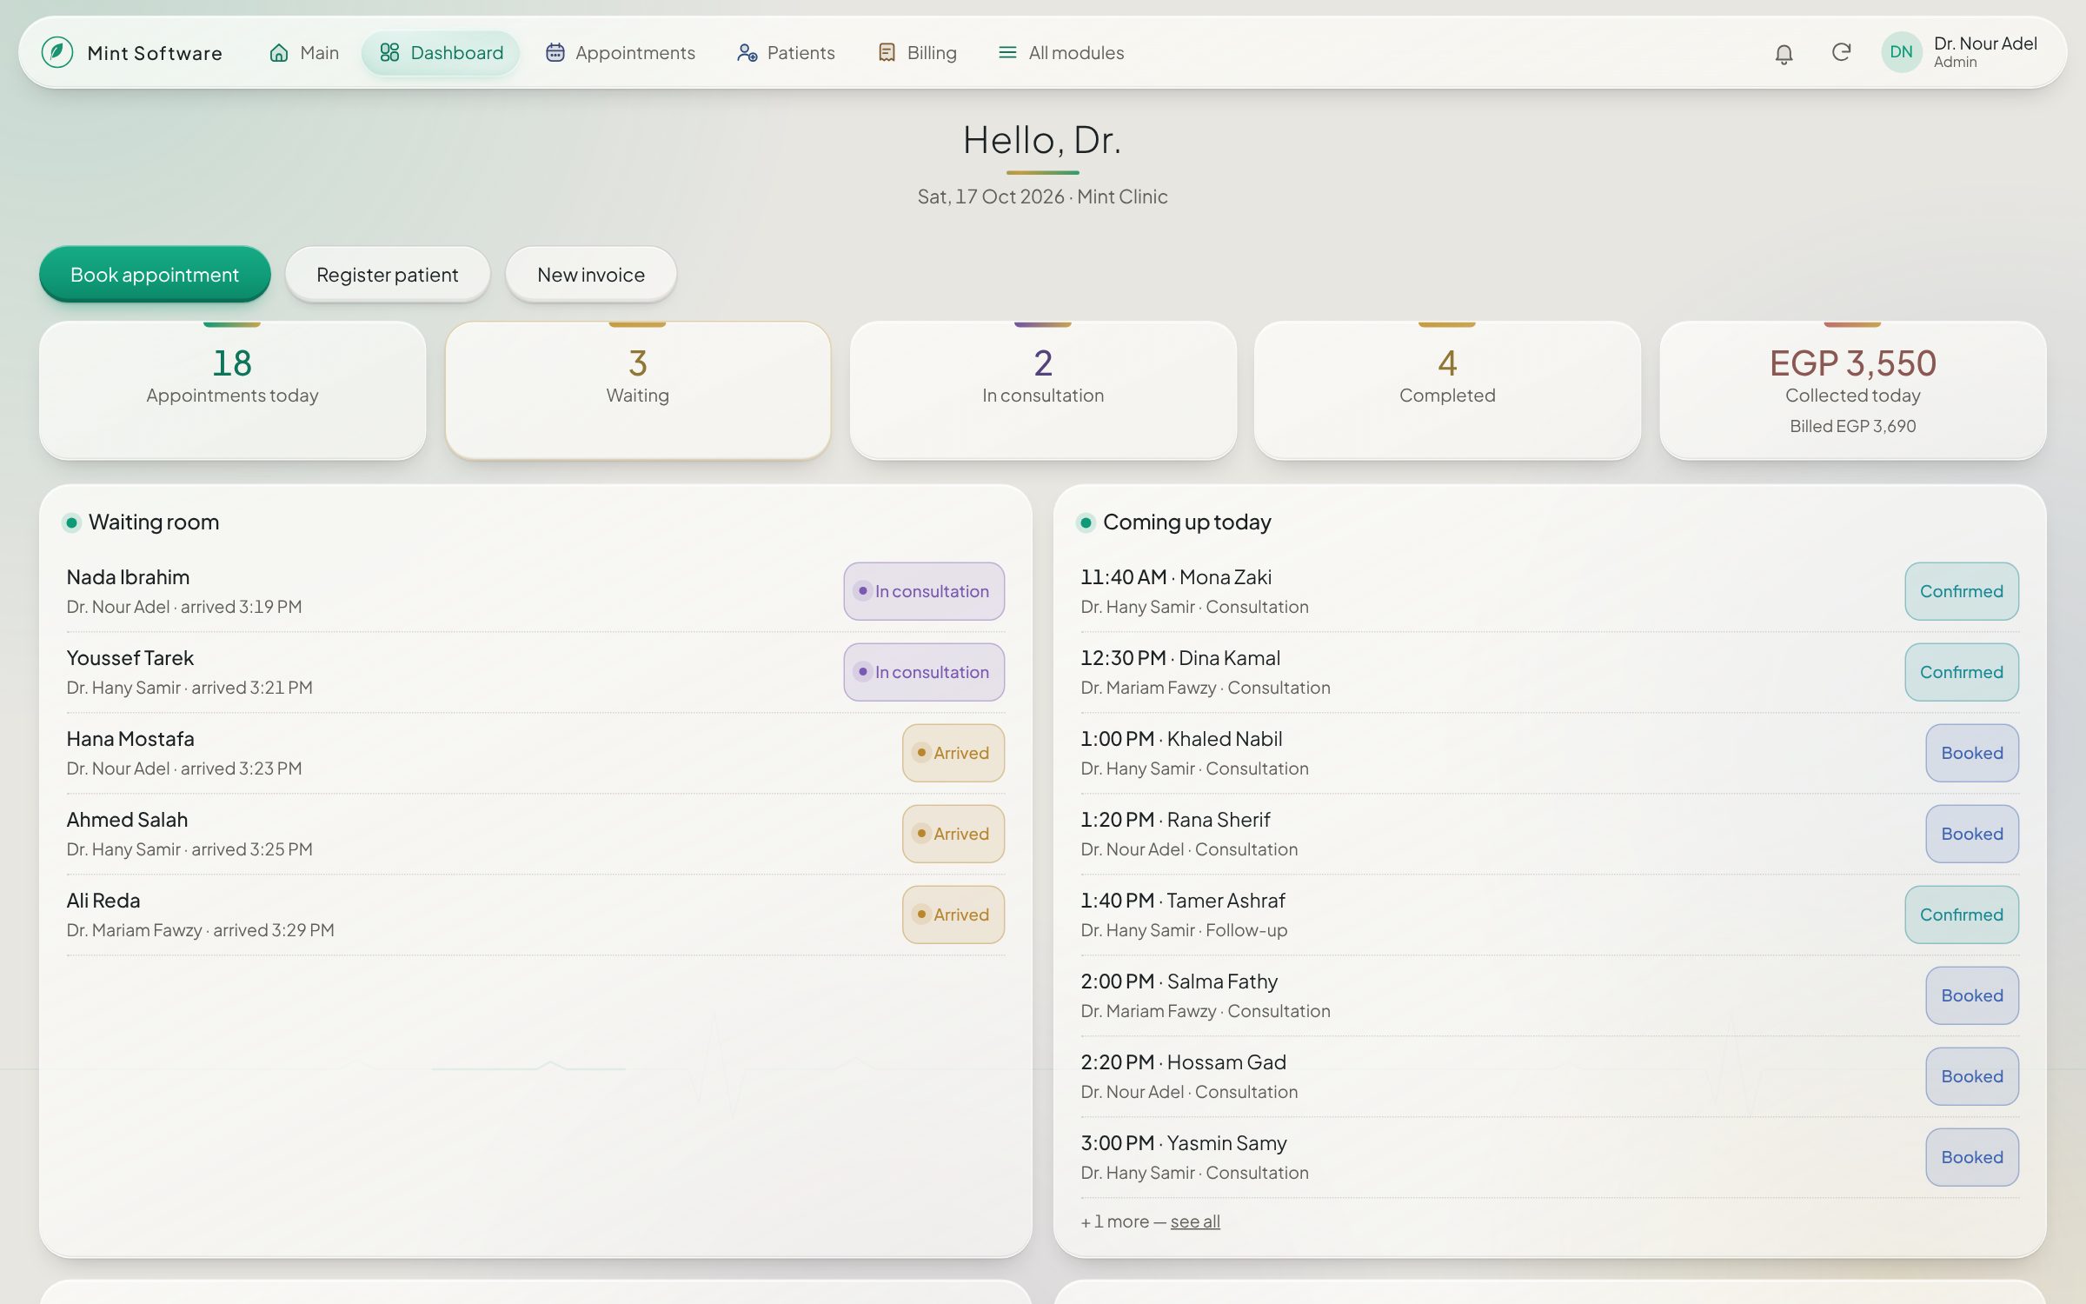Open the In consultation stat card

pos(1043,390)
